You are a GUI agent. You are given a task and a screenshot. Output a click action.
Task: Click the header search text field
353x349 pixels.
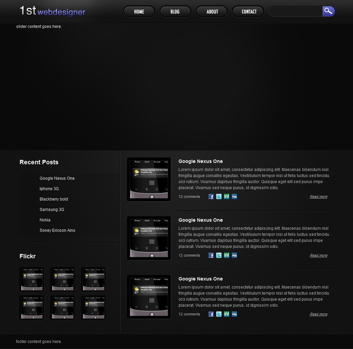(296, 12)
